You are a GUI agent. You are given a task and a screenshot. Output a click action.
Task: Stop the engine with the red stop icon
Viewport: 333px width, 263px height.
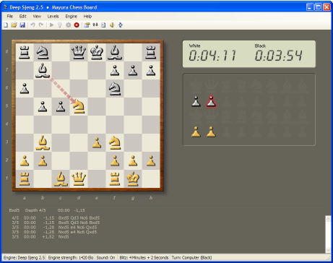pos(77,25)
